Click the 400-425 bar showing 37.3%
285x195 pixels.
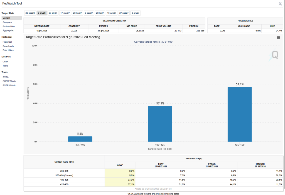point(160,124)
